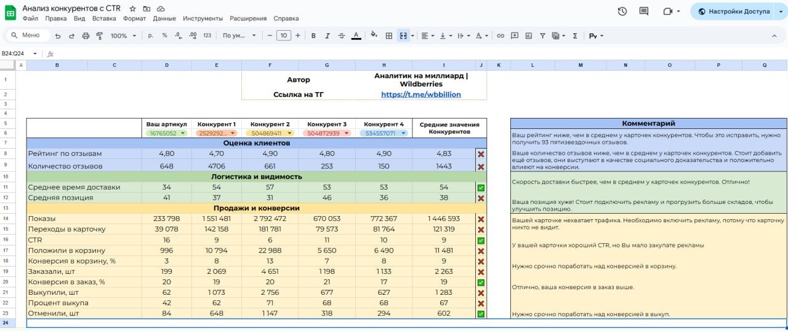
Task: Click the name box B24:Q24
Action: click(x=20, y=53)
